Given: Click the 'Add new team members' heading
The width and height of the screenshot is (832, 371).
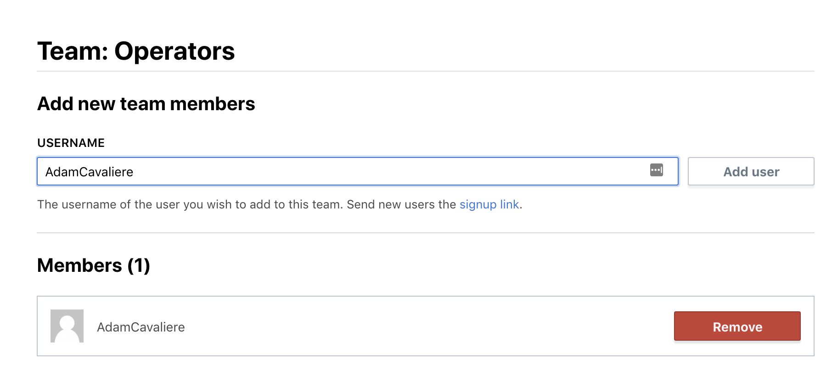Looking at the screenshot, I should (x=146, y=104).
